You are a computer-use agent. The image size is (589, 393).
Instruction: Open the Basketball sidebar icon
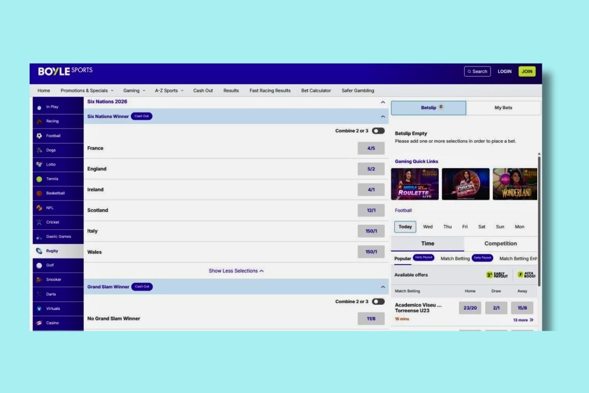tap(40, 193)
